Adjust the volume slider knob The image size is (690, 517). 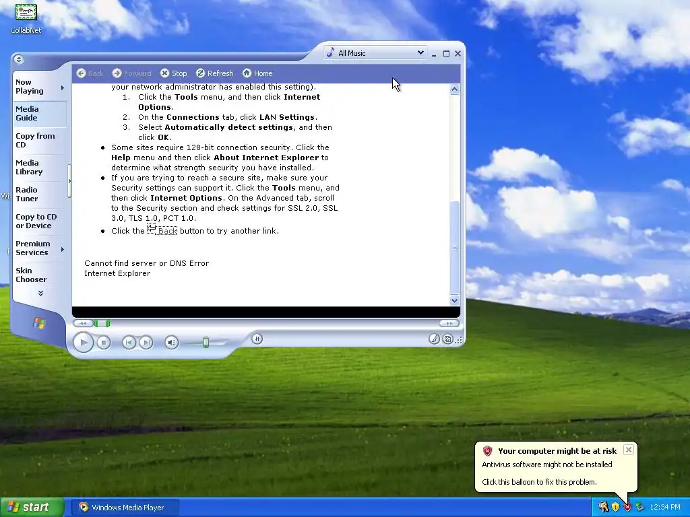click(206, 342)
